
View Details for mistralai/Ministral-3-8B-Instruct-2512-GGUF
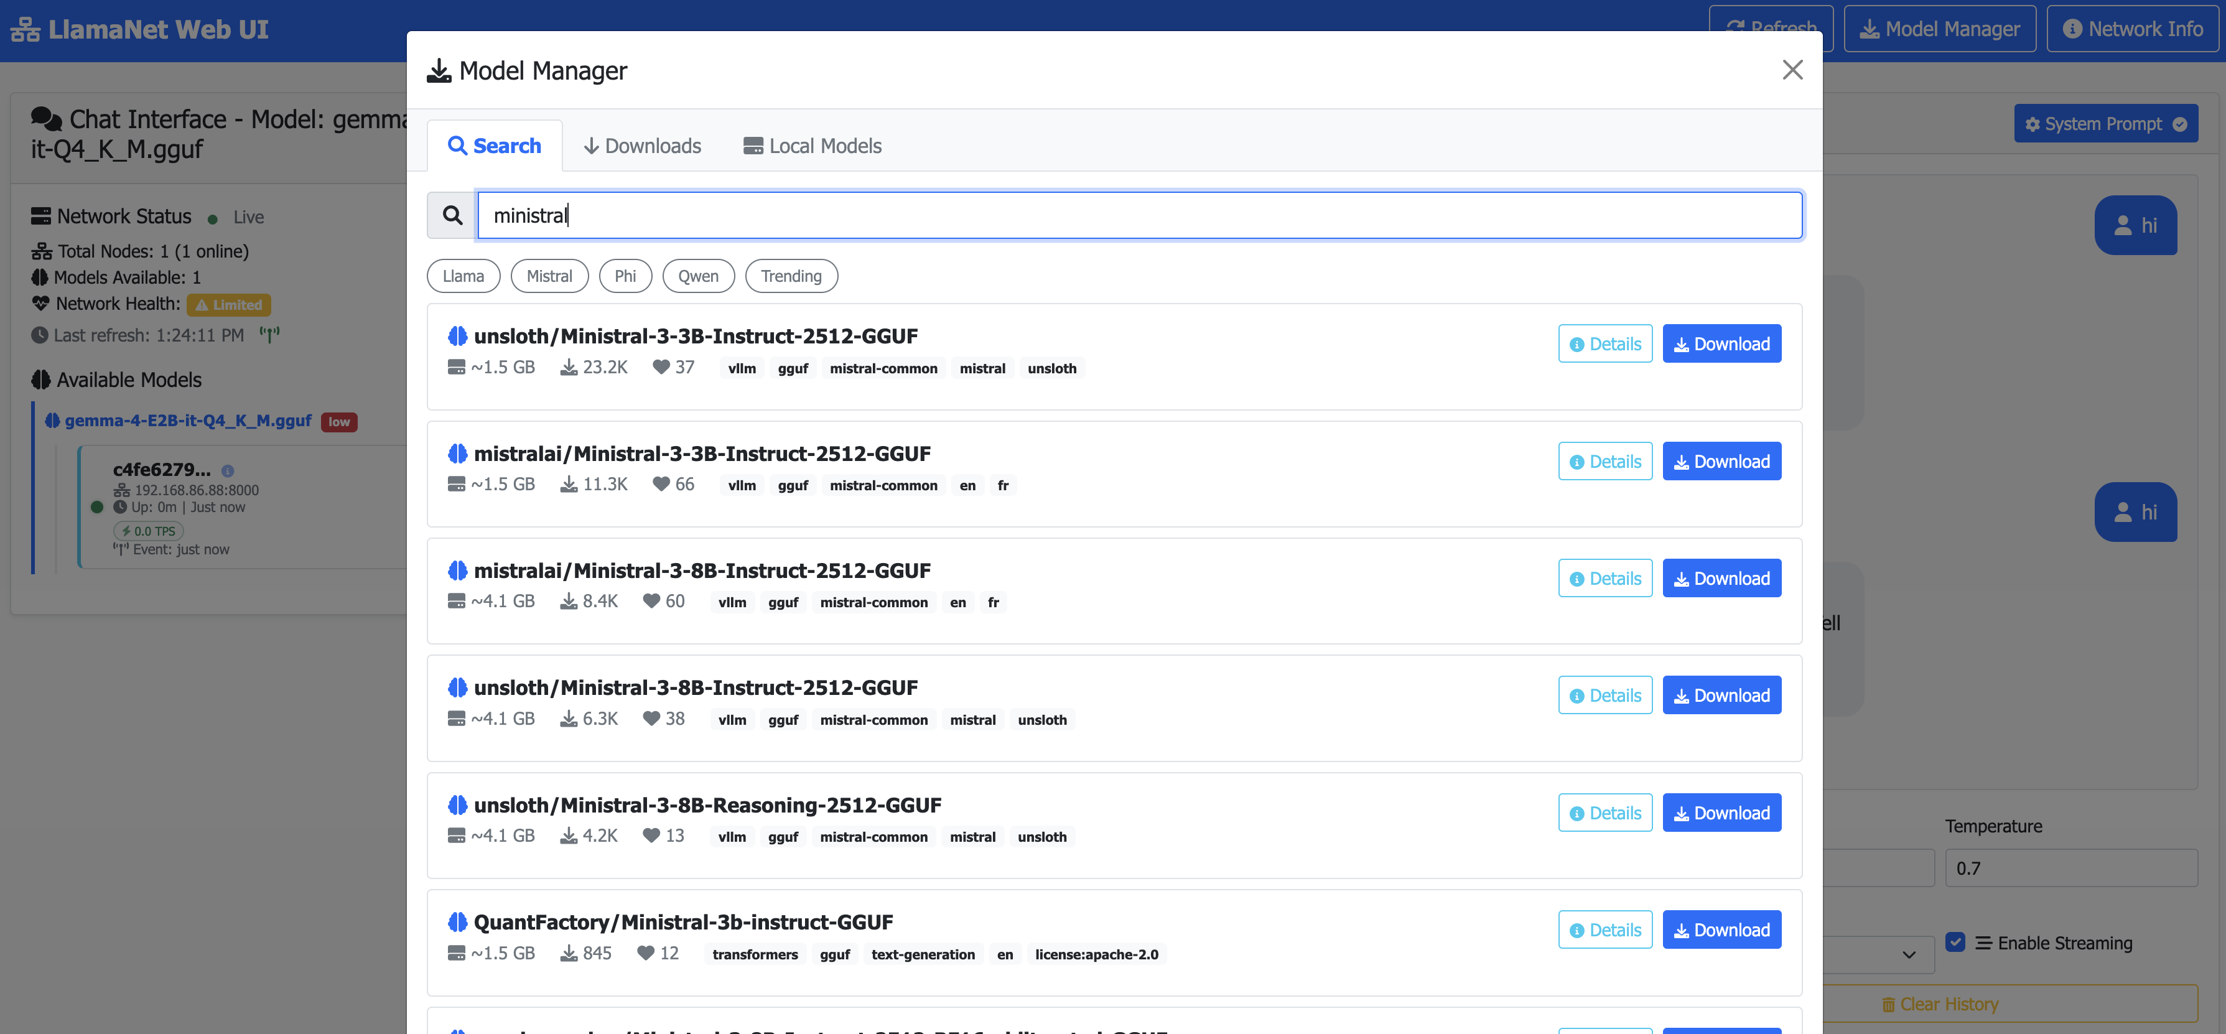[x=1604, y=578]
